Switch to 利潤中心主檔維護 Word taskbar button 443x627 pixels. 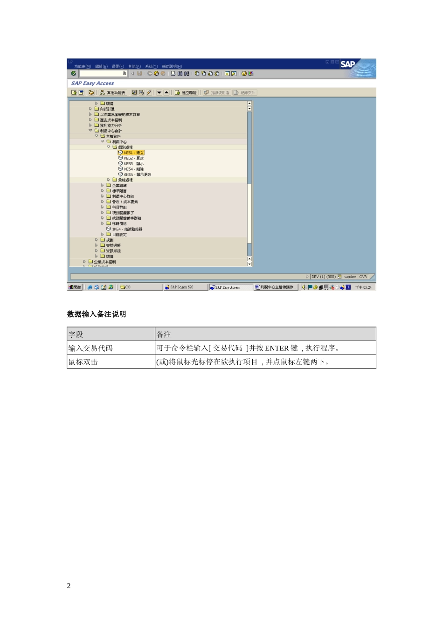(276, 287)
